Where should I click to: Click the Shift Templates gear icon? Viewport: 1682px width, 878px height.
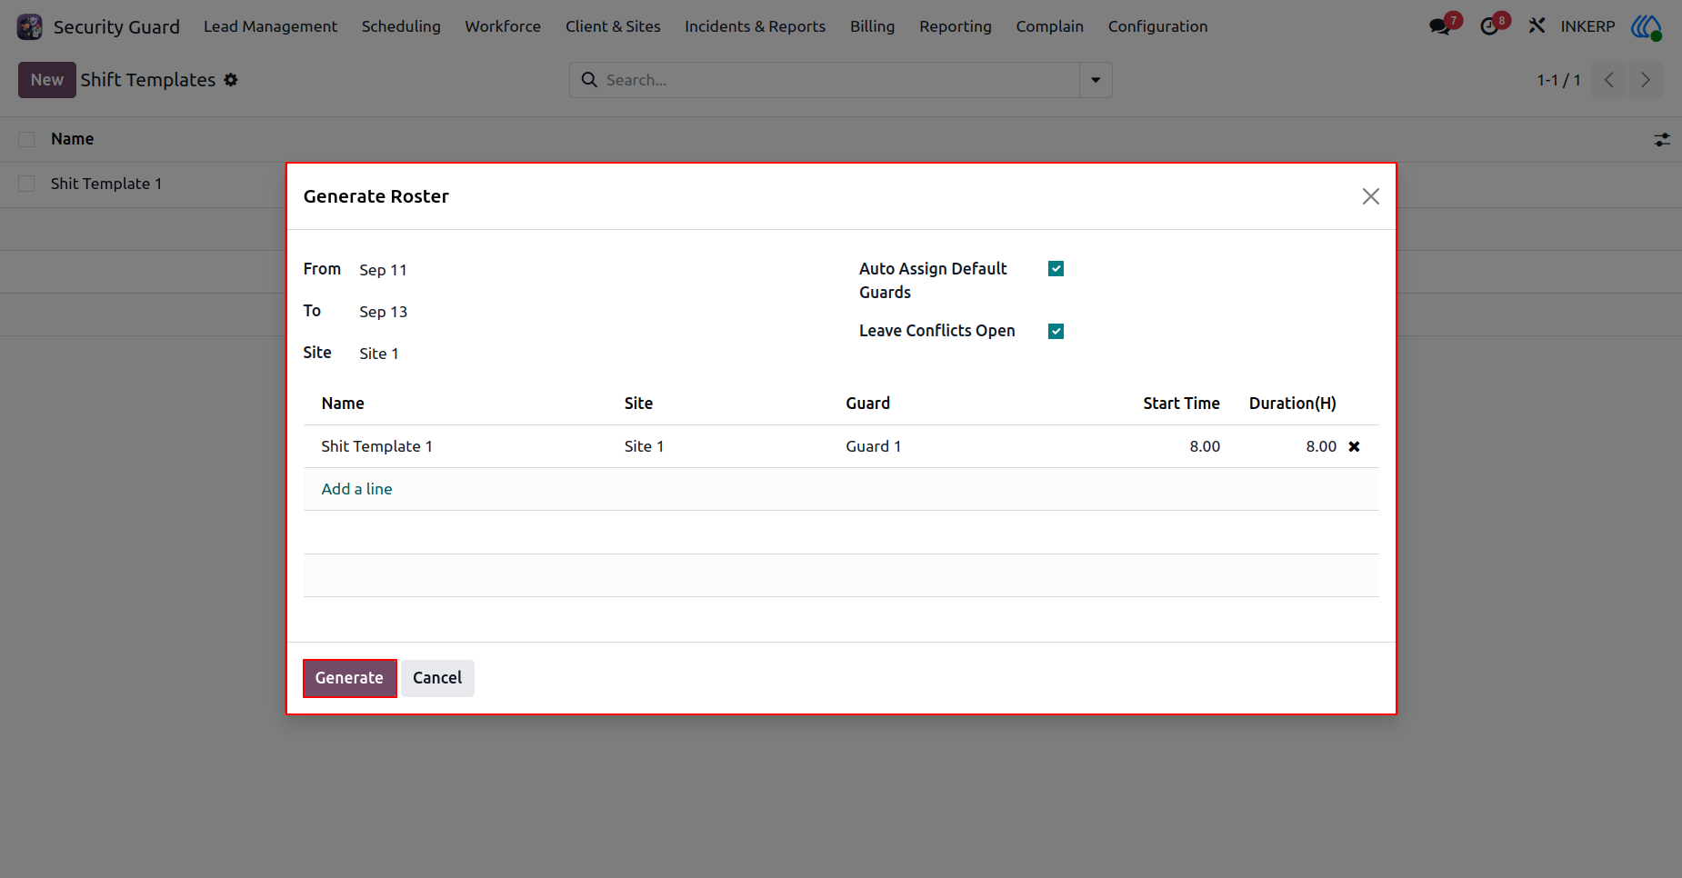pos(231,80)
